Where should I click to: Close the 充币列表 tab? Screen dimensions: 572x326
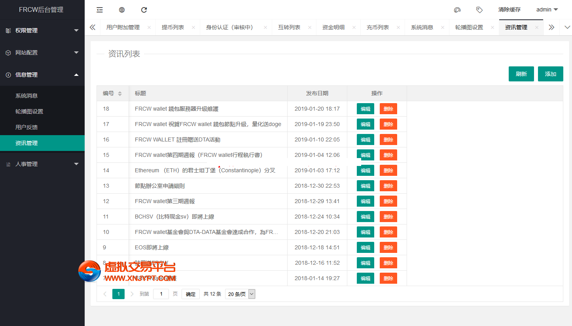pos(398,28)
